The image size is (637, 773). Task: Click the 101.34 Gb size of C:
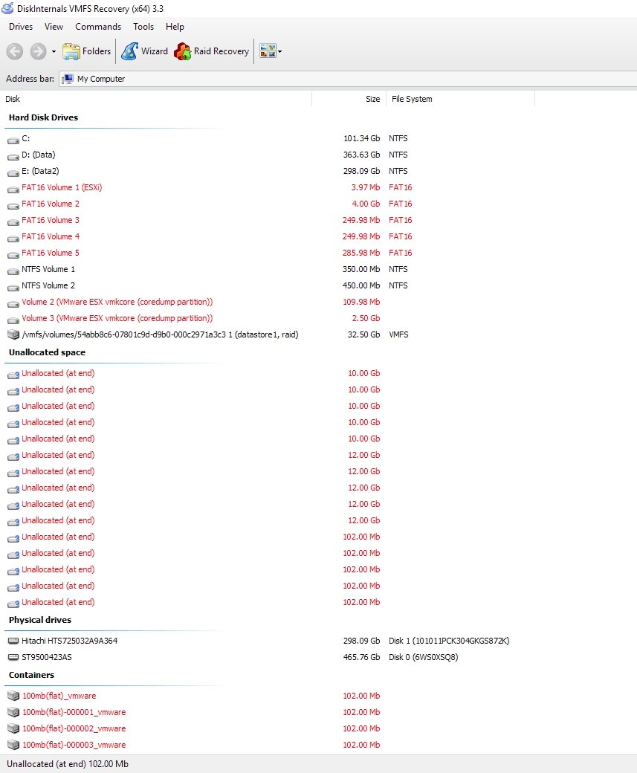coord(362,138)
